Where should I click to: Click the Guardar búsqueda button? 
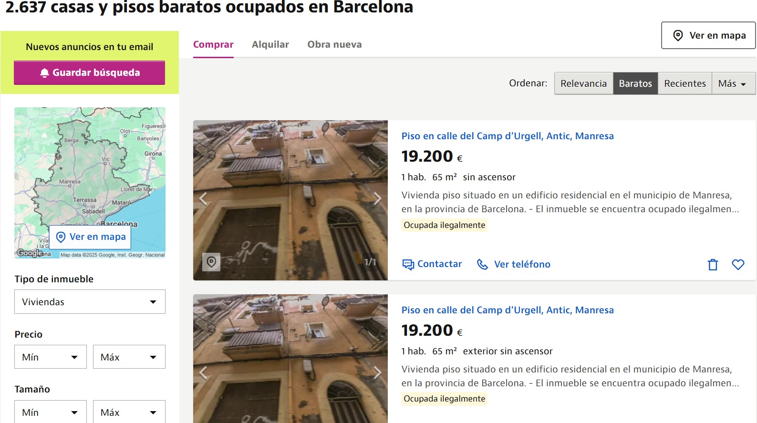[x=89, y=72]
